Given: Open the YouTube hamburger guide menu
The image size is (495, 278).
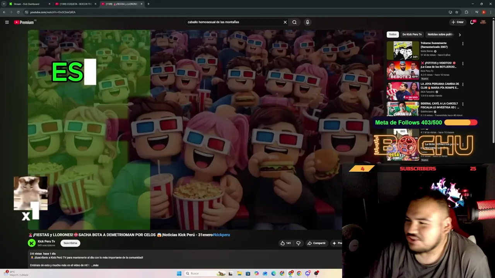Looking at the screenshot, I should click(7, 22).
